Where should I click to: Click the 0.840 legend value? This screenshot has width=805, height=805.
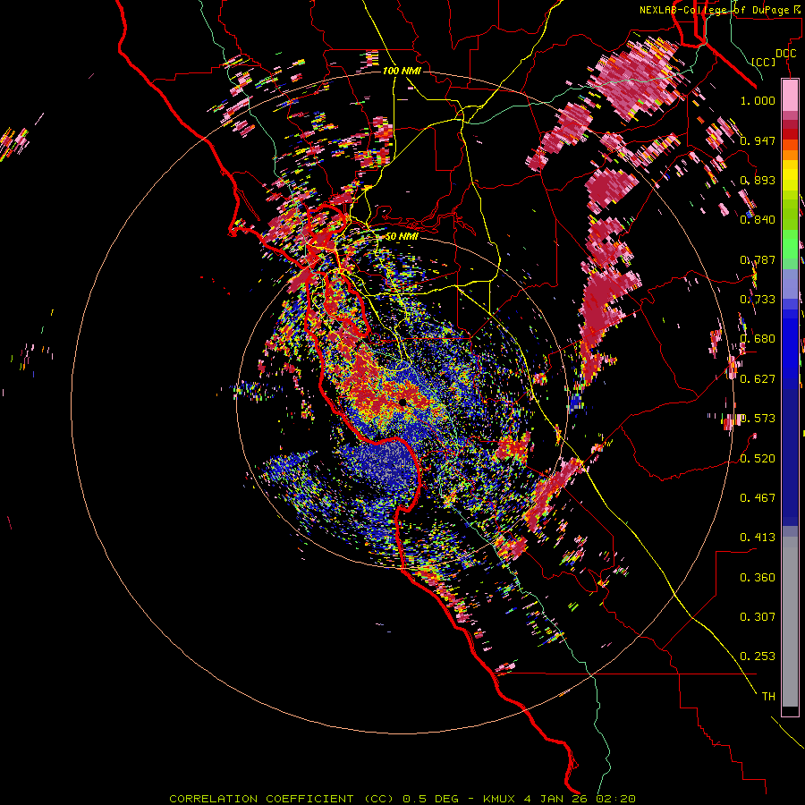pos(758,220)
